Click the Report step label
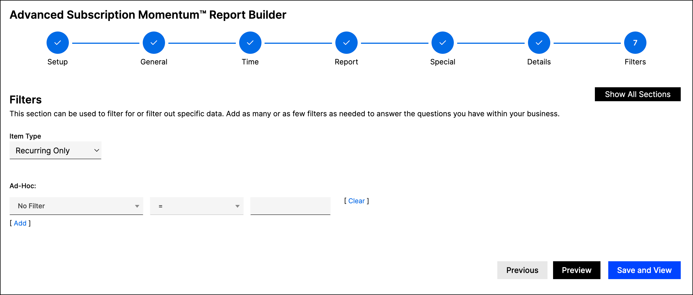Image resolution: width=693 pixels, height=295 pixels. [346, 62]
